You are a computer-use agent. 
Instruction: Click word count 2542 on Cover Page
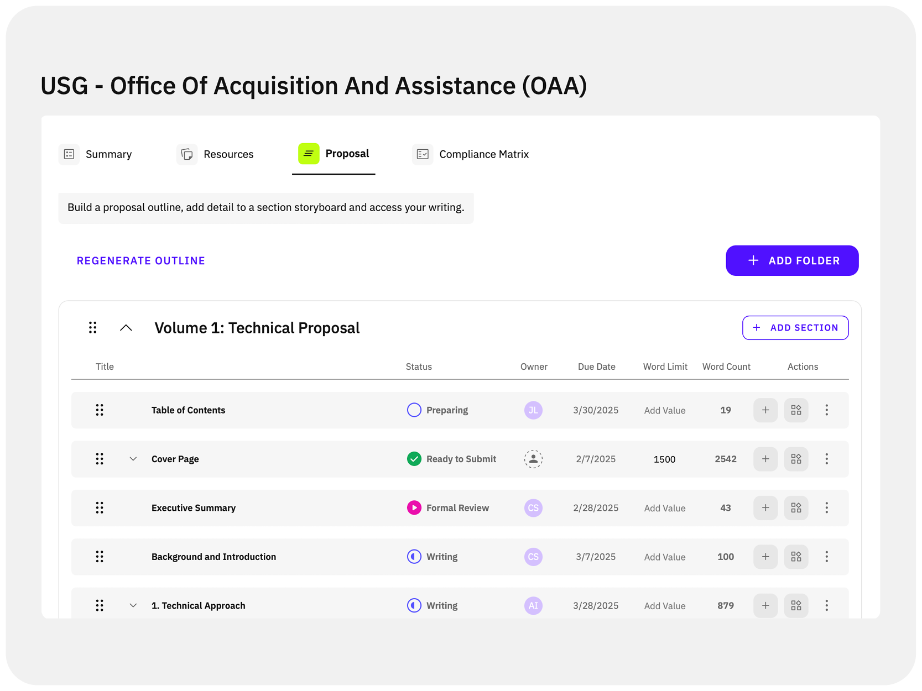[726, 459]
